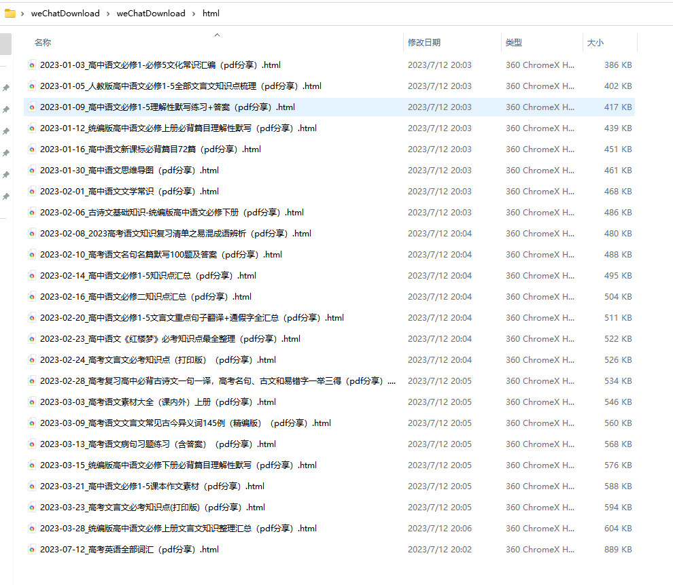Sort files by the 名称 column header

tap(43, 42)
